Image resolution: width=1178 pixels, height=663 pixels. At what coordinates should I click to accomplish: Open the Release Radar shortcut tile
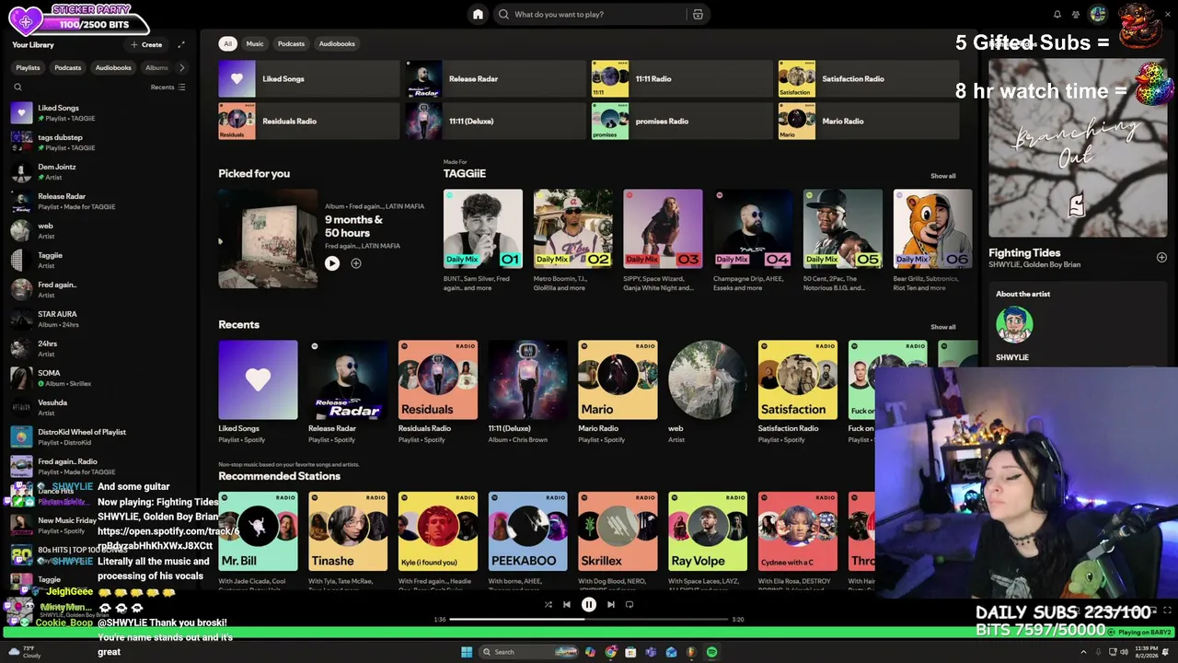click(x=495, y=79)
